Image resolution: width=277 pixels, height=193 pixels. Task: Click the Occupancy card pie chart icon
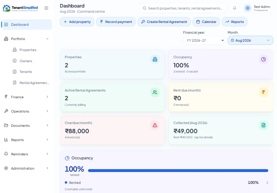264,59
